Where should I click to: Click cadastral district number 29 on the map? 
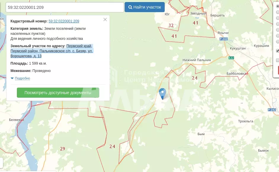[x=62, y=149]
